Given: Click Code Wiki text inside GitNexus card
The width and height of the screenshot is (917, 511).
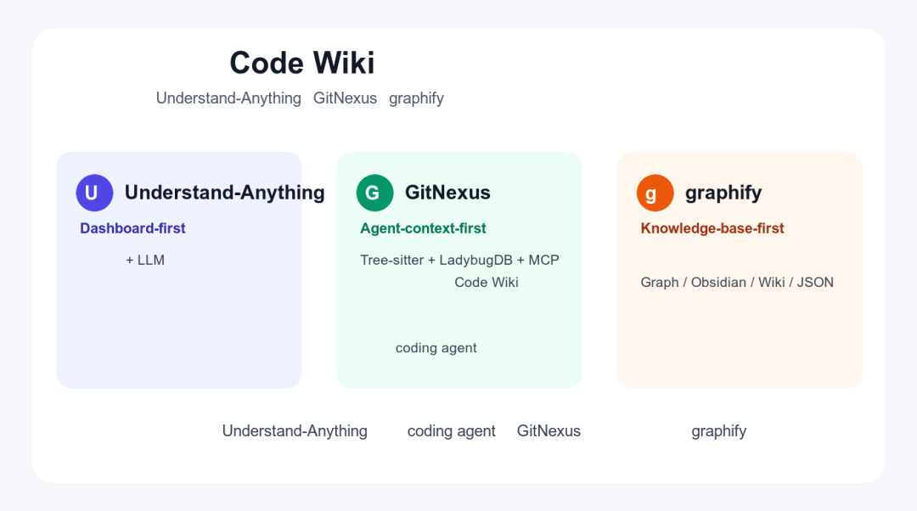Looking at the screenshot, I should coord(487,283).
